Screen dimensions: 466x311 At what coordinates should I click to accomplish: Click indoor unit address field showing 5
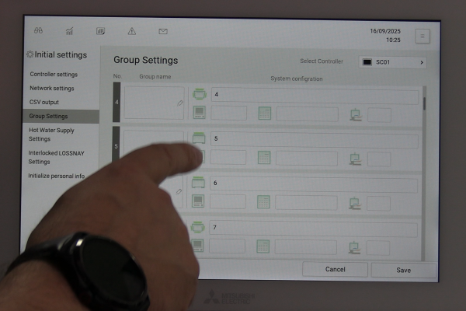tap(314, 140)
